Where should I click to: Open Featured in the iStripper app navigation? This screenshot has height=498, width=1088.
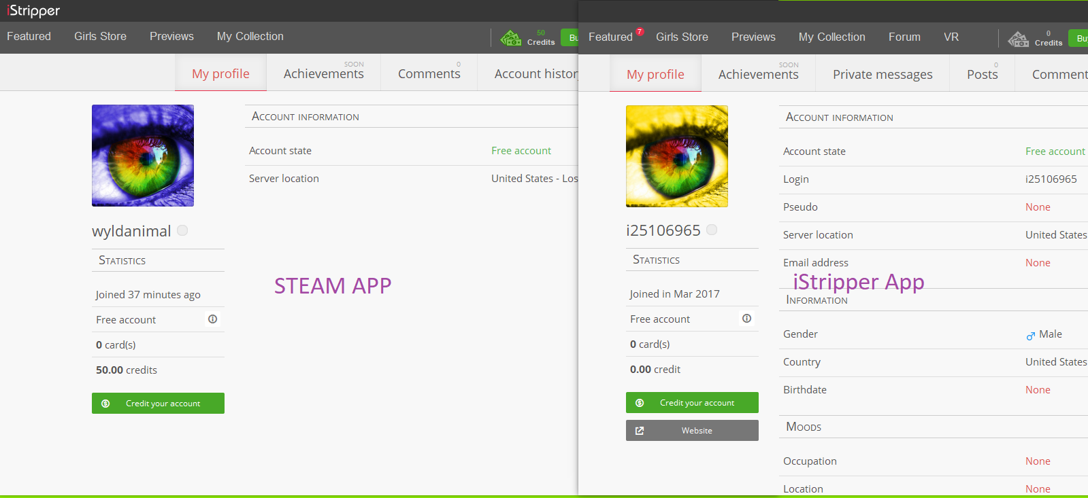click(610, 37)
